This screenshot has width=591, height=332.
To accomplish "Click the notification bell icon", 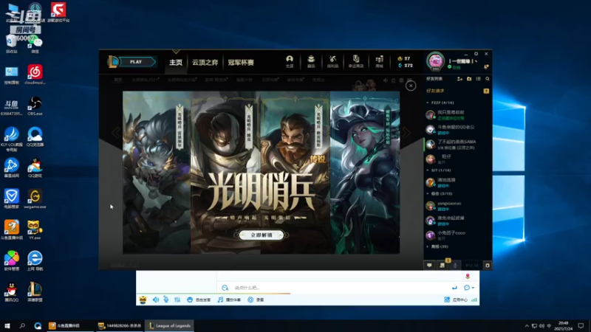I will (x=486, y=67).
